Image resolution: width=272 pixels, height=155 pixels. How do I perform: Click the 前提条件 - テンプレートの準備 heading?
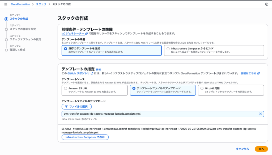(x=87, y=29)
